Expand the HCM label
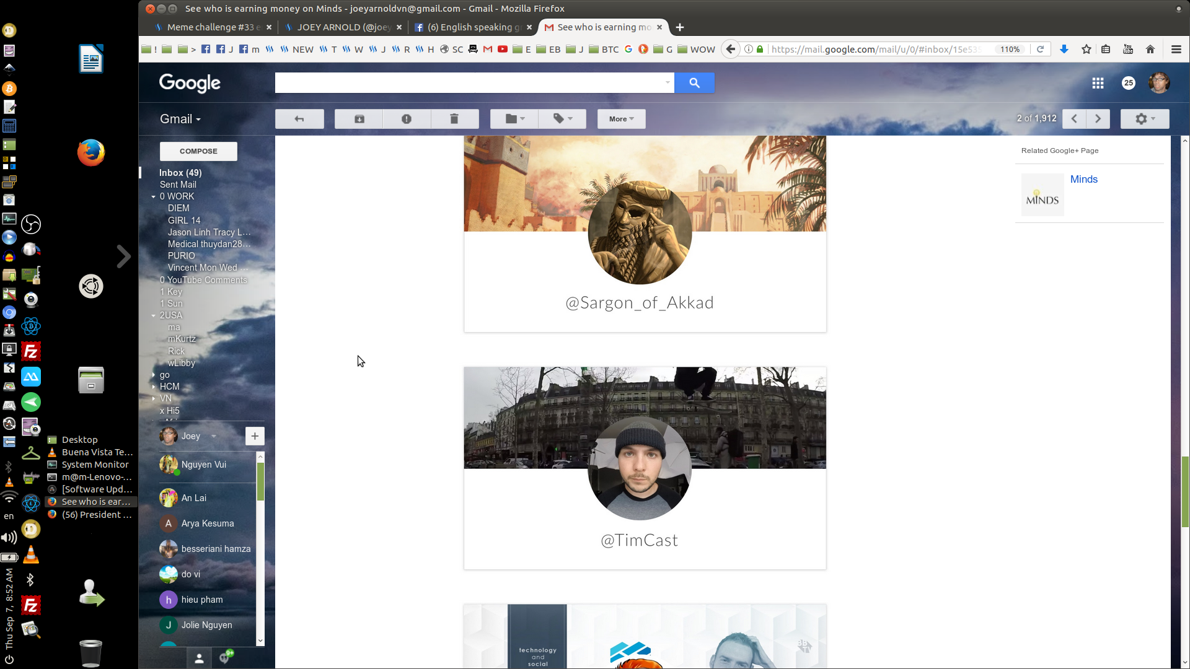1190x669 pixels. pos(154,387)
